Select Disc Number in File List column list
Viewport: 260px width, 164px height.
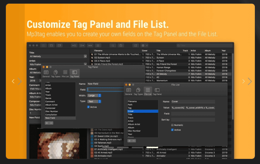[143, 131]
